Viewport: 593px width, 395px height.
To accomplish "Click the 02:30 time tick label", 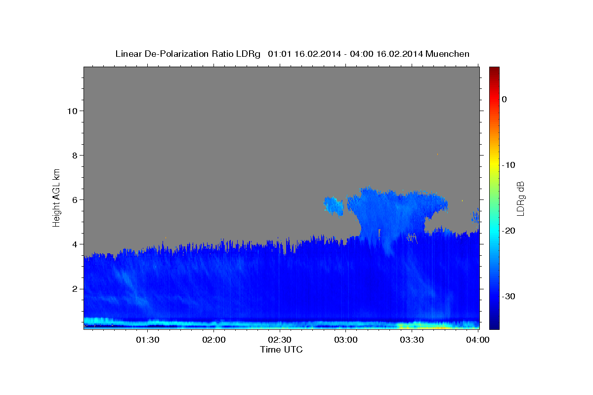I will (280, 340).
